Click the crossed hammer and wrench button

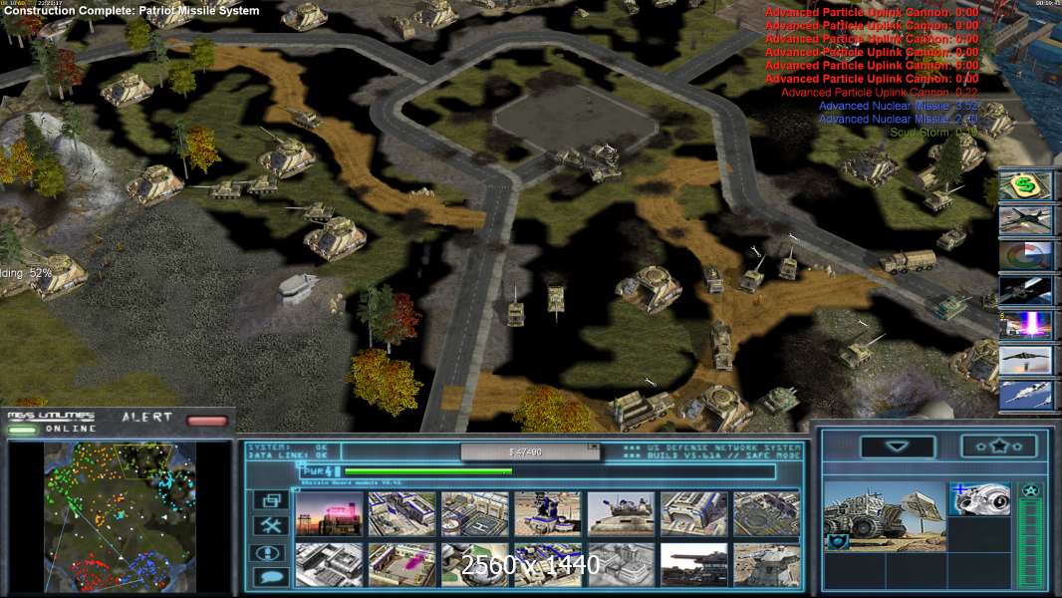(x=270, y=525)
